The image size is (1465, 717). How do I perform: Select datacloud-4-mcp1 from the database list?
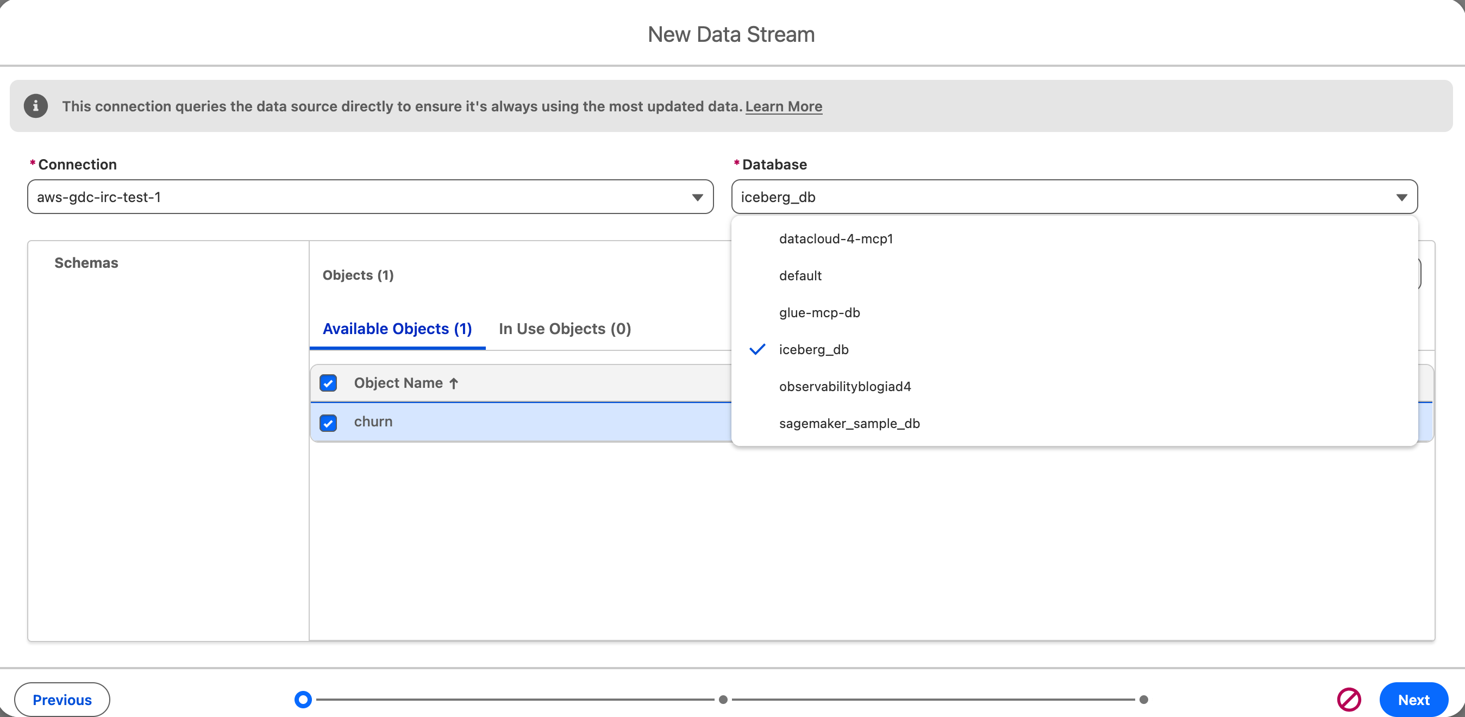pos(1074,239)
